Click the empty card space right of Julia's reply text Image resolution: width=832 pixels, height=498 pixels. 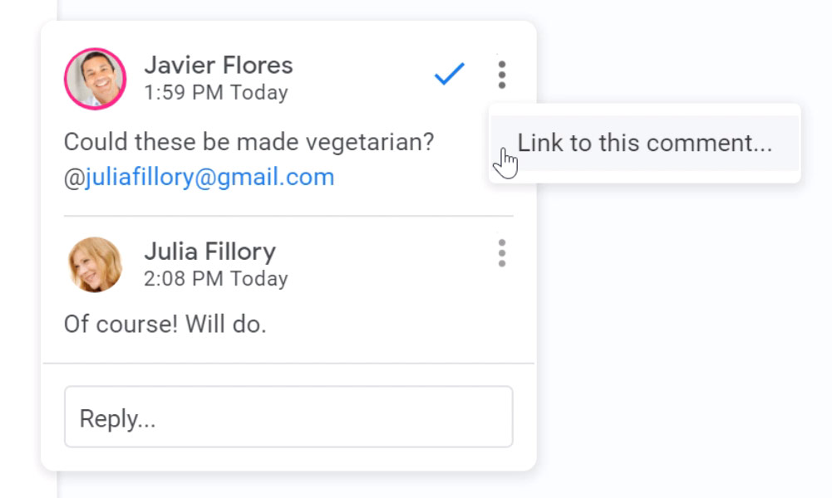399,324
